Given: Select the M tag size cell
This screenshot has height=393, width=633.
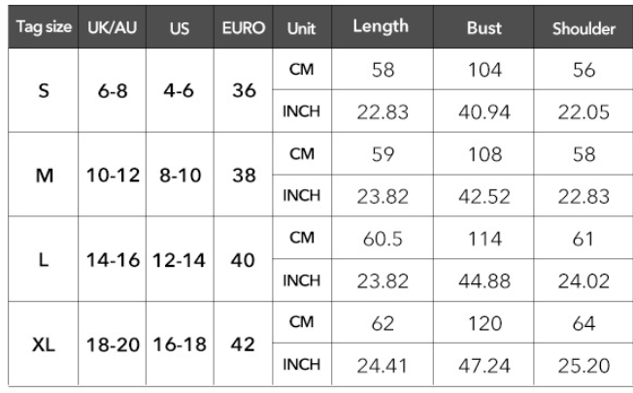Looking at the screenshot, I should 43,175.
